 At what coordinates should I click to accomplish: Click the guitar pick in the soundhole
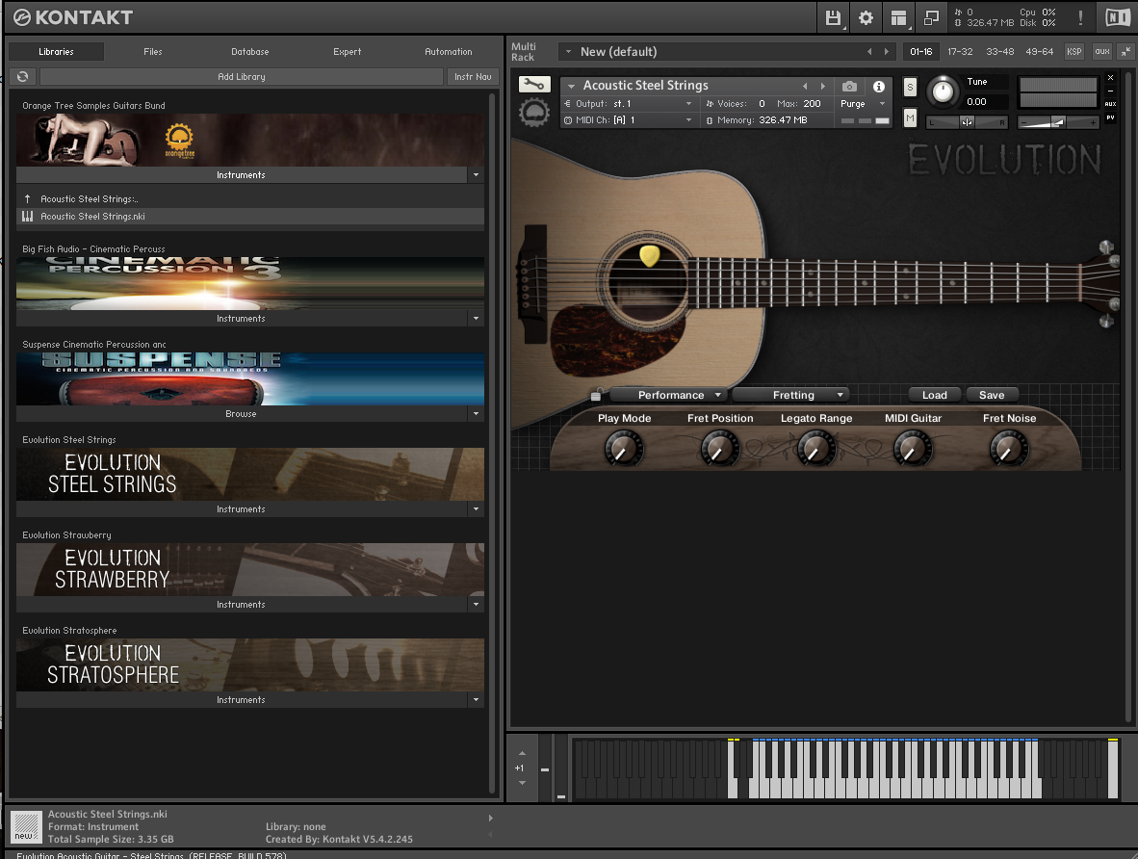point(650,255)
